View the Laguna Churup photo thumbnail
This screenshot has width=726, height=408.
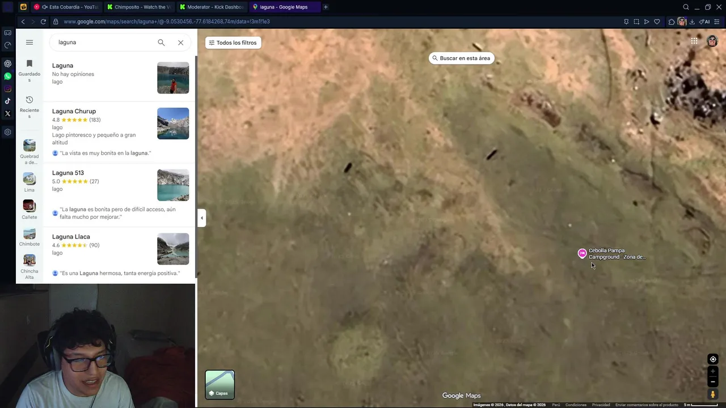click(x=173, y=124)
